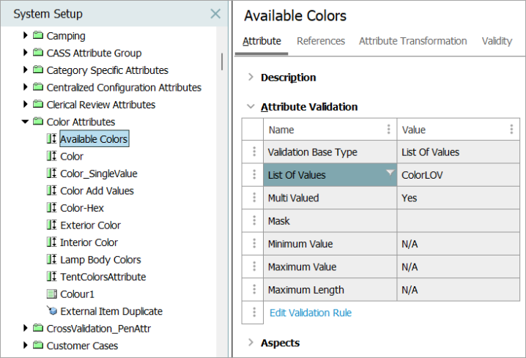The height and width of the screenshot is (358, 526).
Task: Click the Color-Hex attribute icon
Action: (x=52, y=207)
